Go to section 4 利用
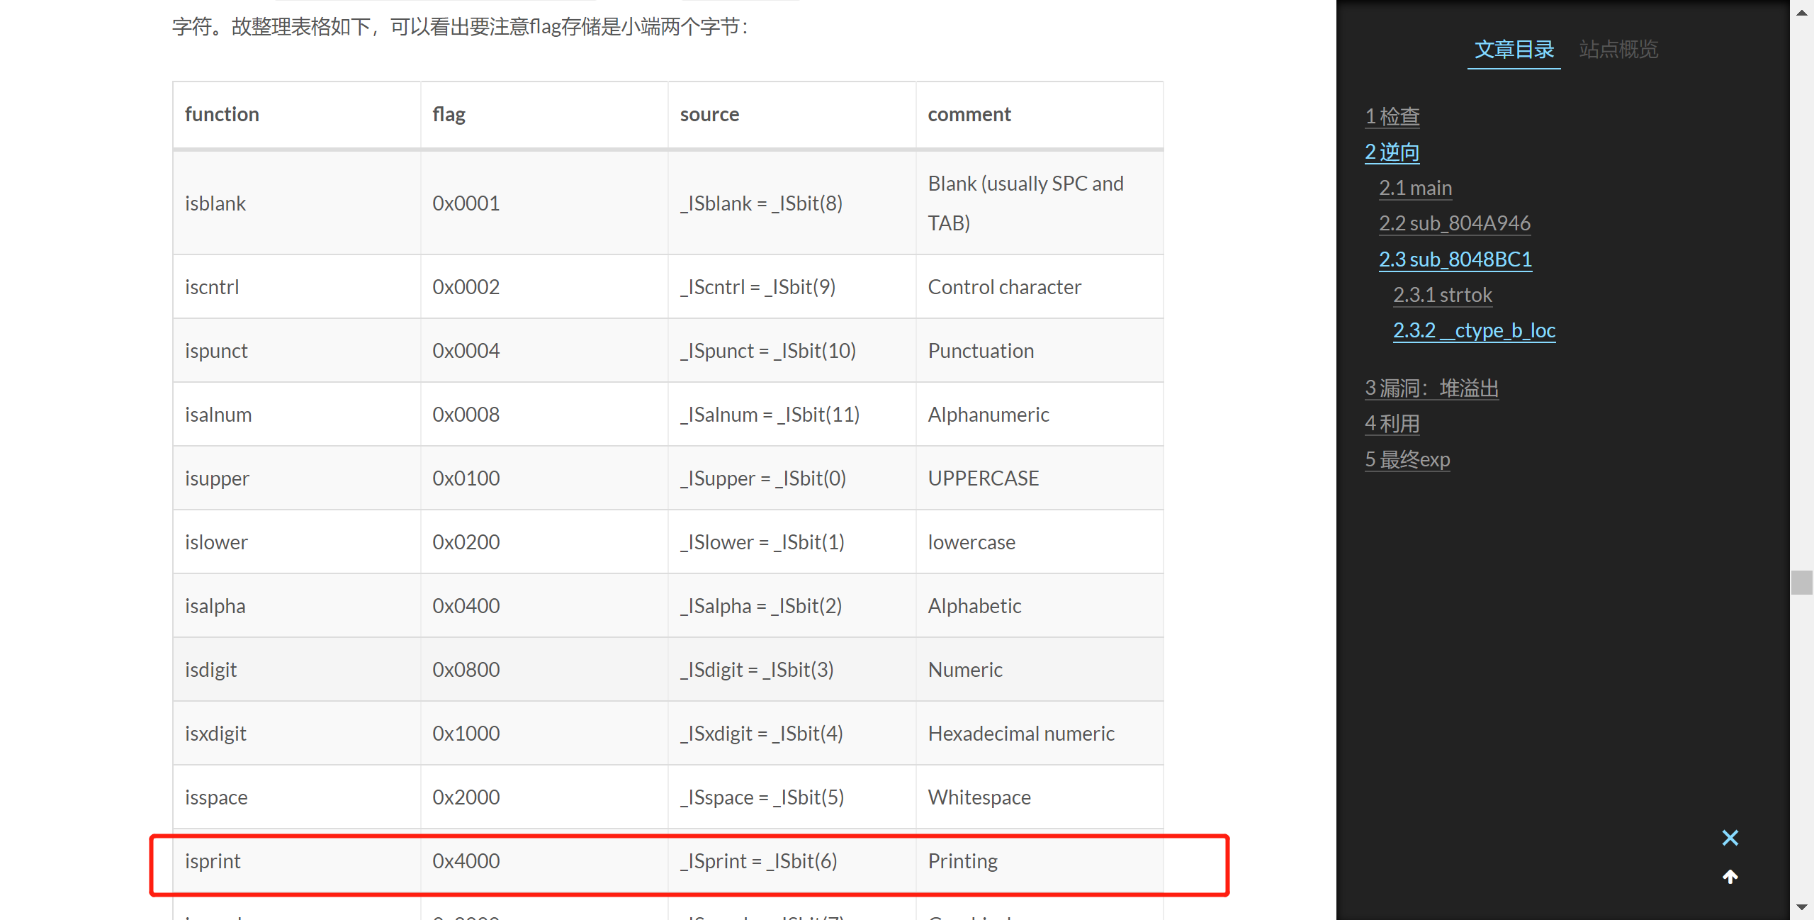The width and height of the screenshot is (1814, 920). tap(1392, 424)
